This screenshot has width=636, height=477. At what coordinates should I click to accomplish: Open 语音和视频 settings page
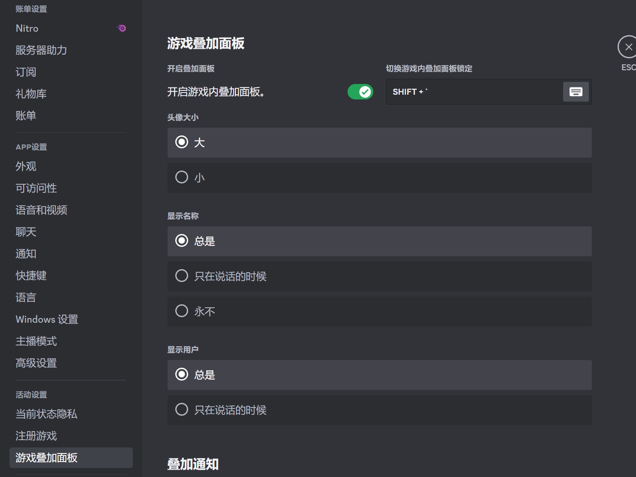point(42,210)
